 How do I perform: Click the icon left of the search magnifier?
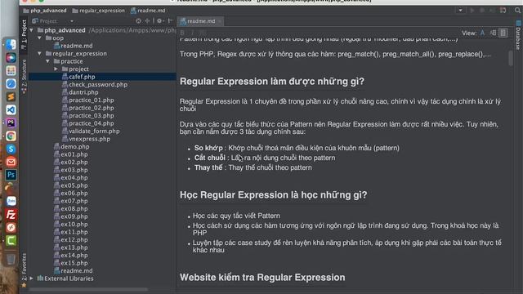coord(503,11)
